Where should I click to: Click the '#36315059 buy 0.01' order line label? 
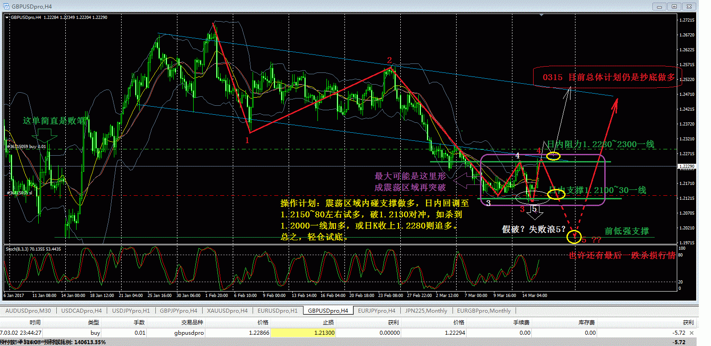(27, 147)
